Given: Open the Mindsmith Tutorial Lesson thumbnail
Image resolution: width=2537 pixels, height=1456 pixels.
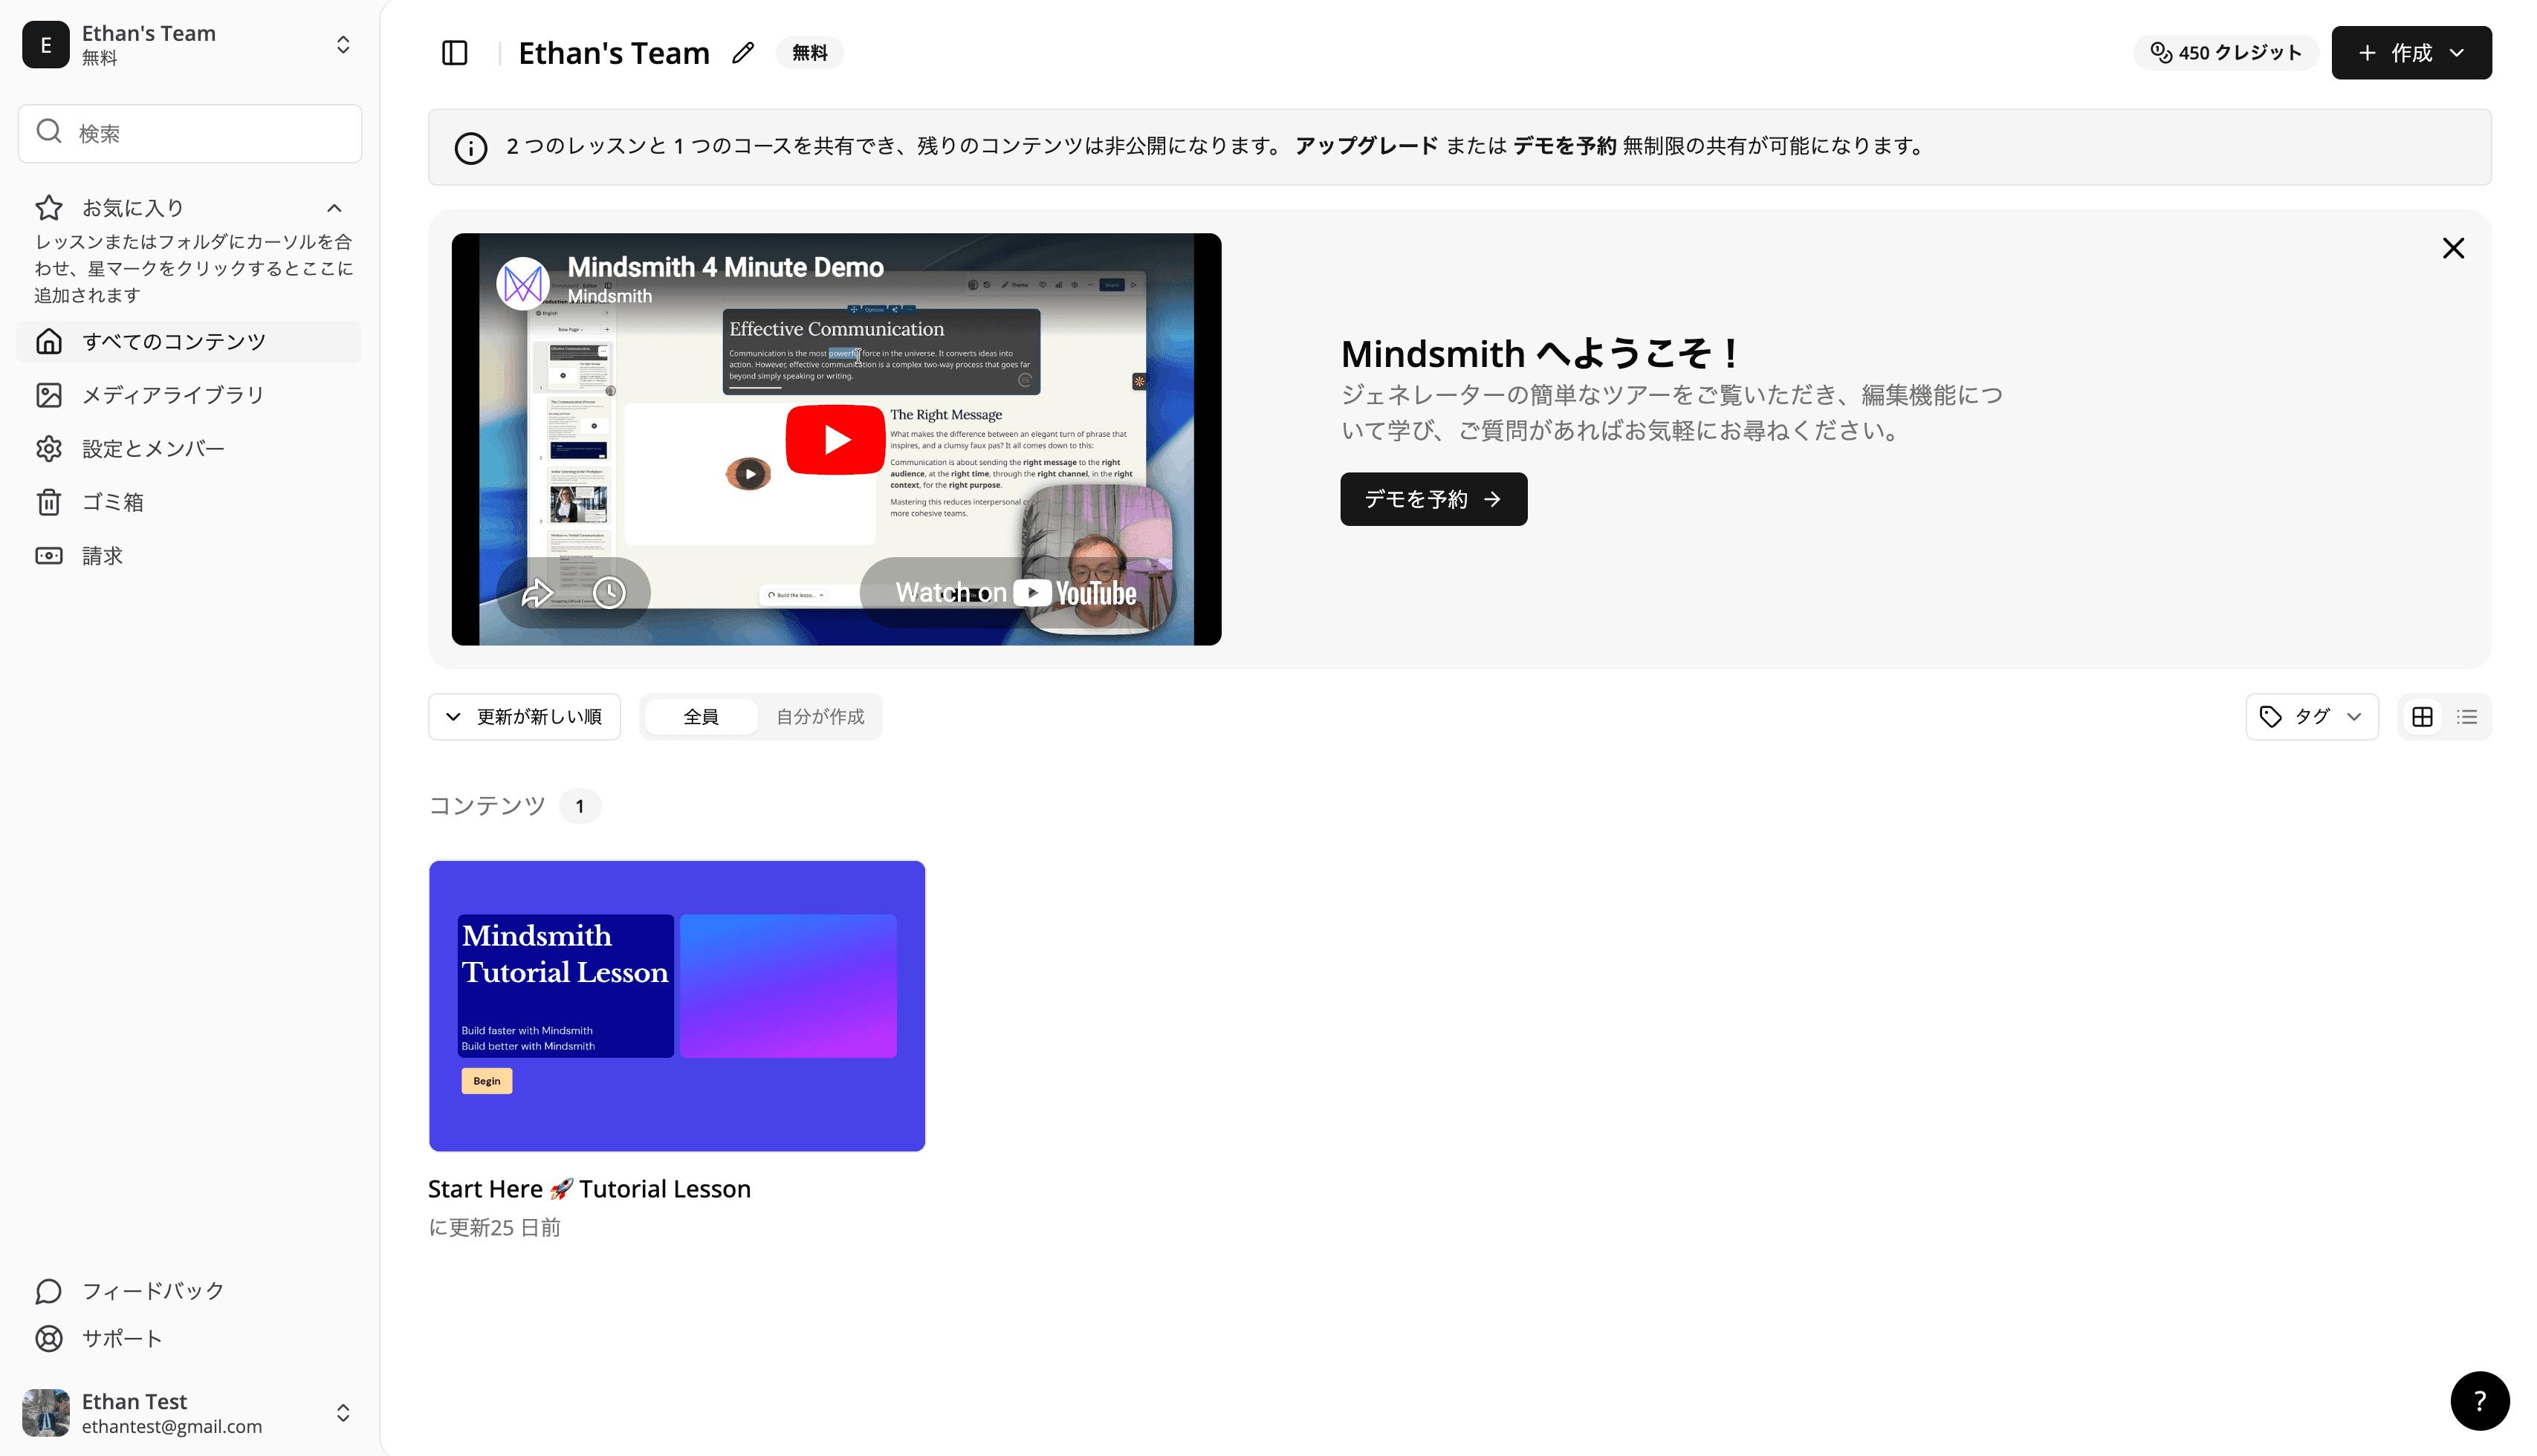Looking at the screenshot, I should point(676,1005).
